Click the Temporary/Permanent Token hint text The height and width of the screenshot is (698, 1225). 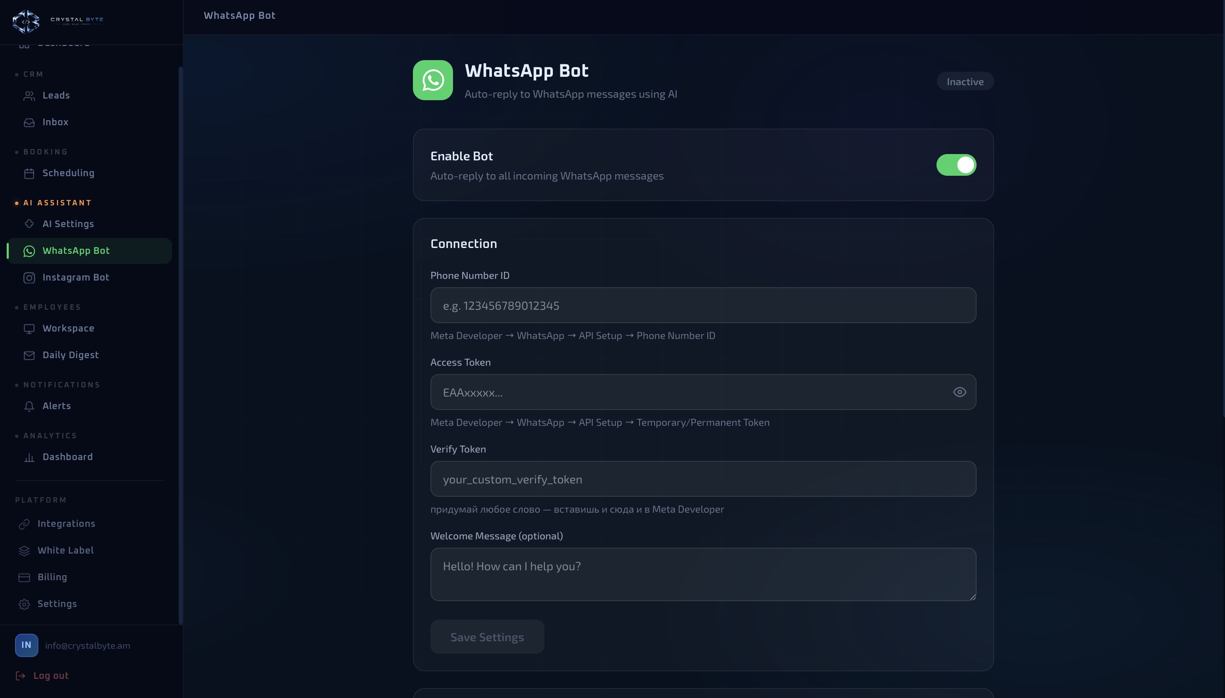coord(600,422)
